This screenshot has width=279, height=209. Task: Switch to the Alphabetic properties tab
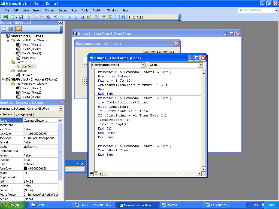(x=7, y=115)
